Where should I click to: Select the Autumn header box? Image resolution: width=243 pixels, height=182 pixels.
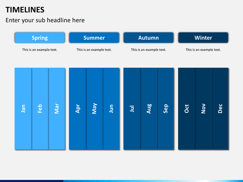click(148, 38)
